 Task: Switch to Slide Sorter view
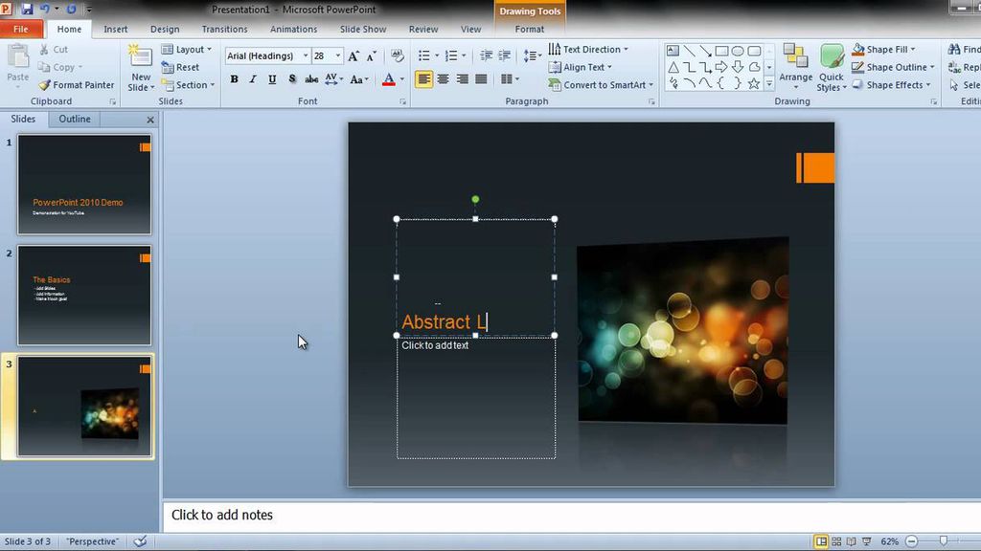tap(834, 540)
